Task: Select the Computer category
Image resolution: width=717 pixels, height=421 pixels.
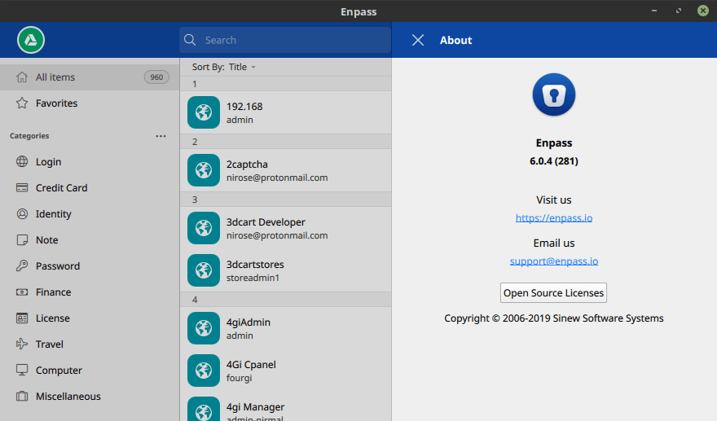Action: [x=90, y=370]
